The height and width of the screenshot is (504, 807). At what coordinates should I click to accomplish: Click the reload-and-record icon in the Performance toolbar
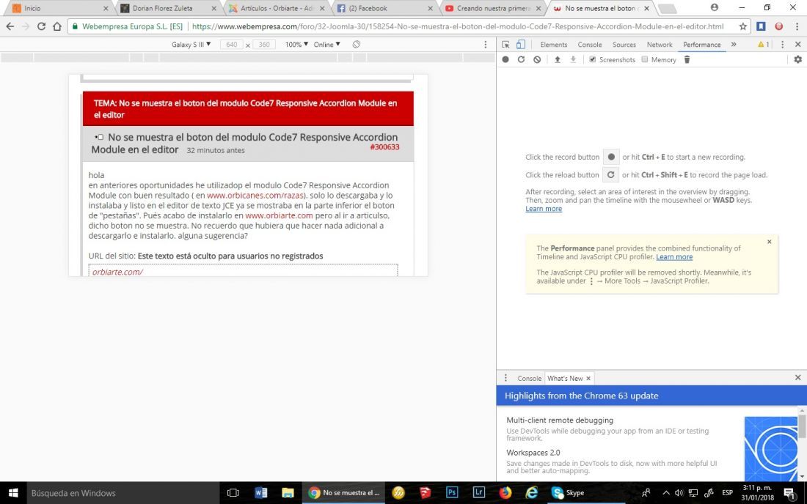[521, 59]
